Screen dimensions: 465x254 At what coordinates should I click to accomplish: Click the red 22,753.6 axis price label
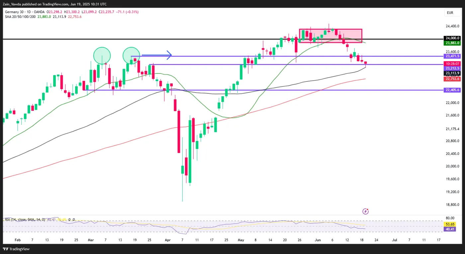452,79
